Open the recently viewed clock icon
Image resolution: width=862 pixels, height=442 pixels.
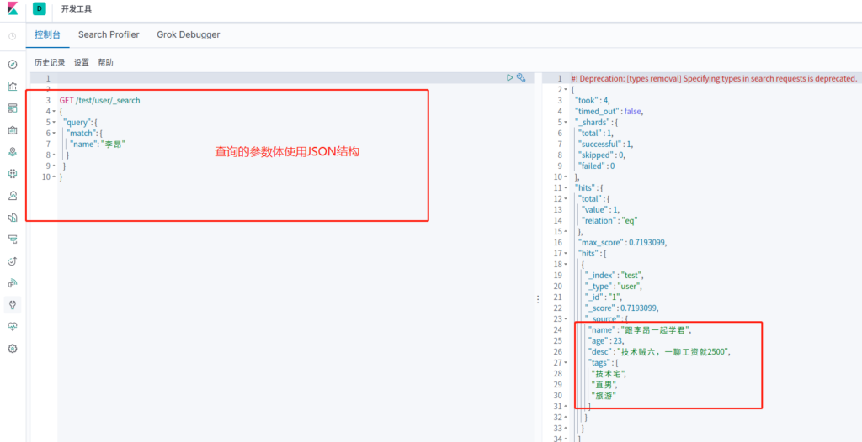pyautogui.click(x=13, y=36)
